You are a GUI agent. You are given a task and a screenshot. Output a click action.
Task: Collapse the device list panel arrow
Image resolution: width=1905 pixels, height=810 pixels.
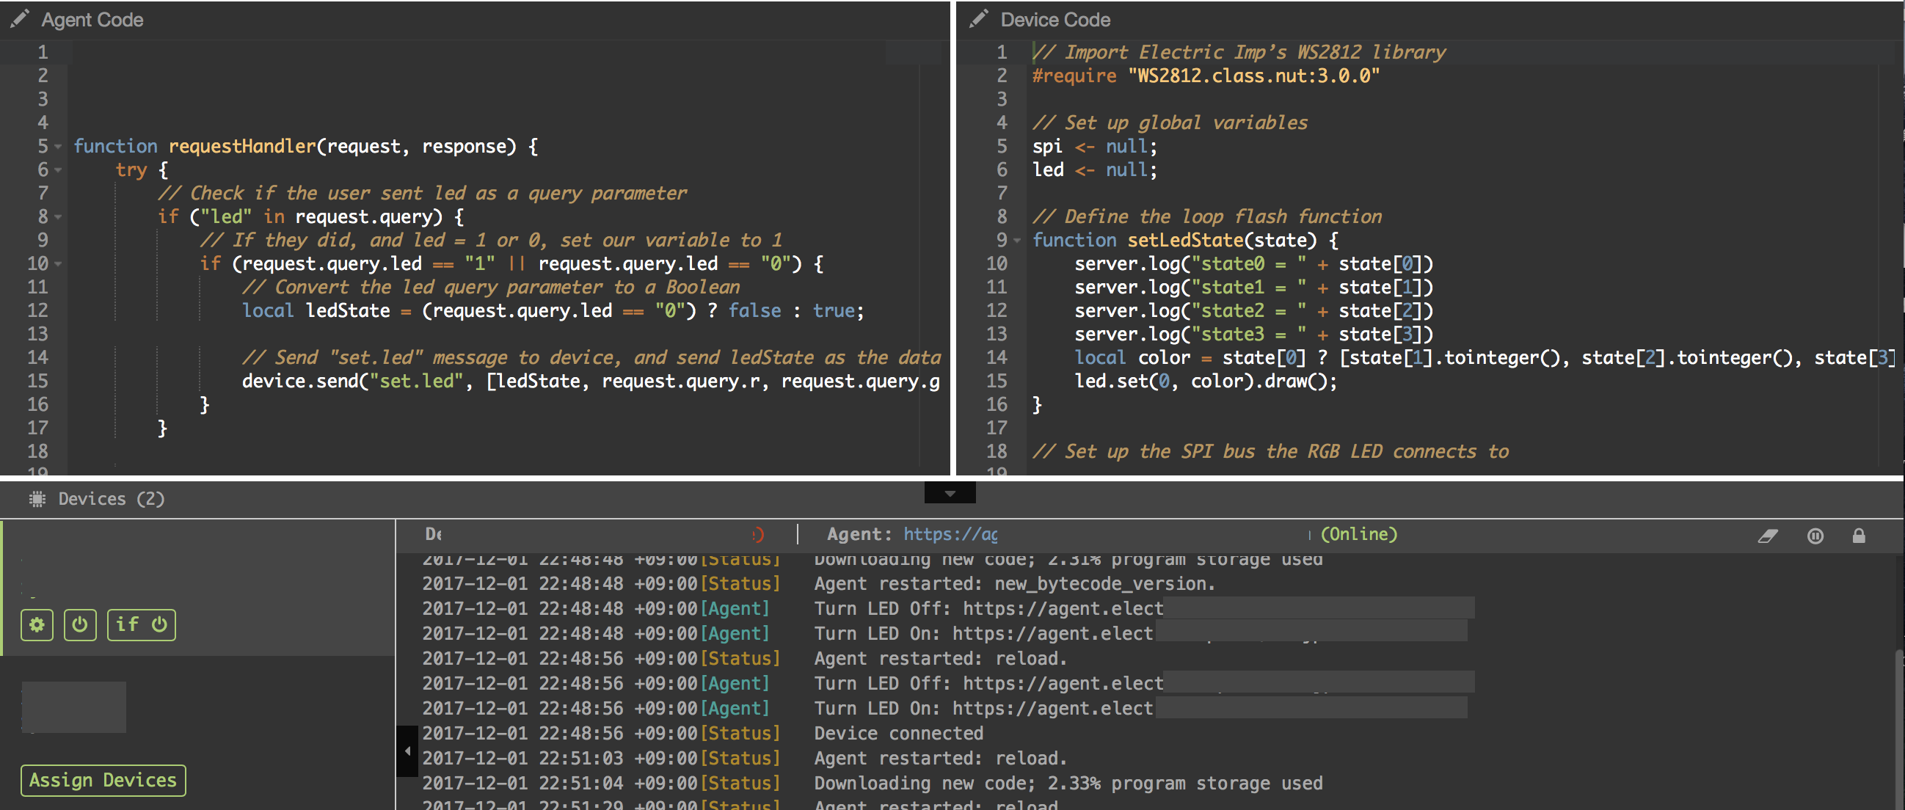click(x=407, y=751)
